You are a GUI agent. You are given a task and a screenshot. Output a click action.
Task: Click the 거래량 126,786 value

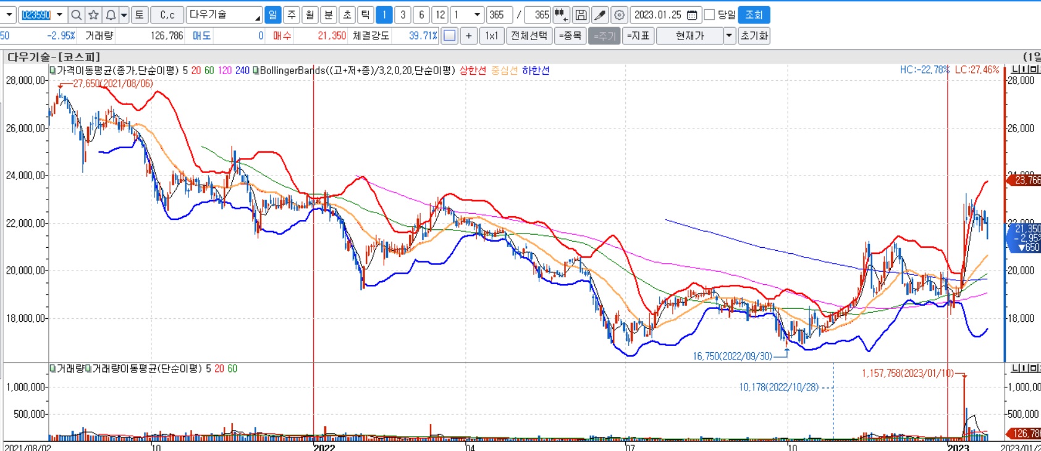(167, 36)
